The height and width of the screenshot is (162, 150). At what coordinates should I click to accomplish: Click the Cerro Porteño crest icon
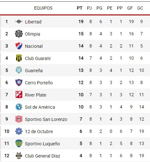(19, 82)
